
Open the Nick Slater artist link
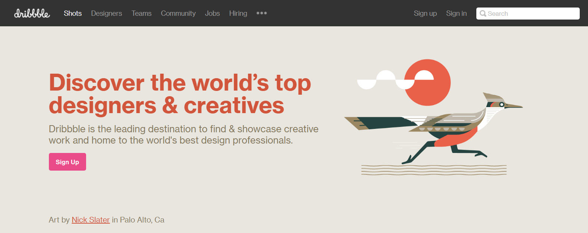(x=91, y=220)
